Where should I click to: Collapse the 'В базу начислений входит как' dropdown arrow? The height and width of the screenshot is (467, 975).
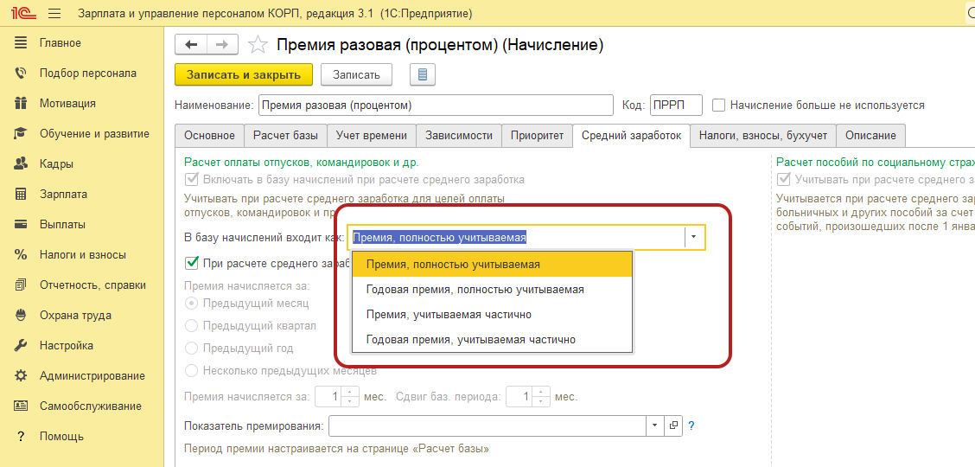[x=694, y=238]
